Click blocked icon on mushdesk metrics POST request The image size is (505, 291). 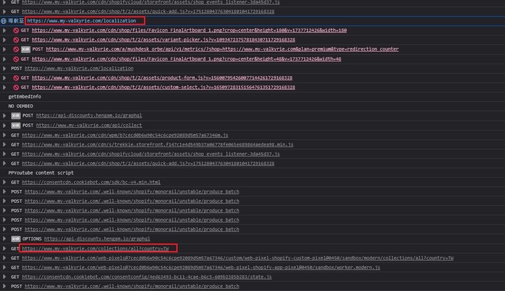pos(16,50)
